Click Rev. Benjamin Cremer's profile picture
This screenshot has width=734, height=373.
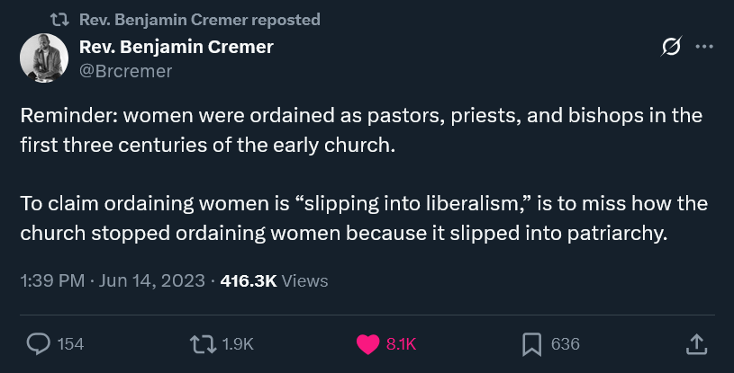(42, 58)
